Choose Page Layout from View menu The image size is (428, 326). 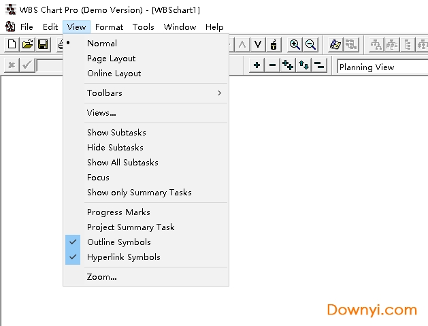tap(111, 59)
